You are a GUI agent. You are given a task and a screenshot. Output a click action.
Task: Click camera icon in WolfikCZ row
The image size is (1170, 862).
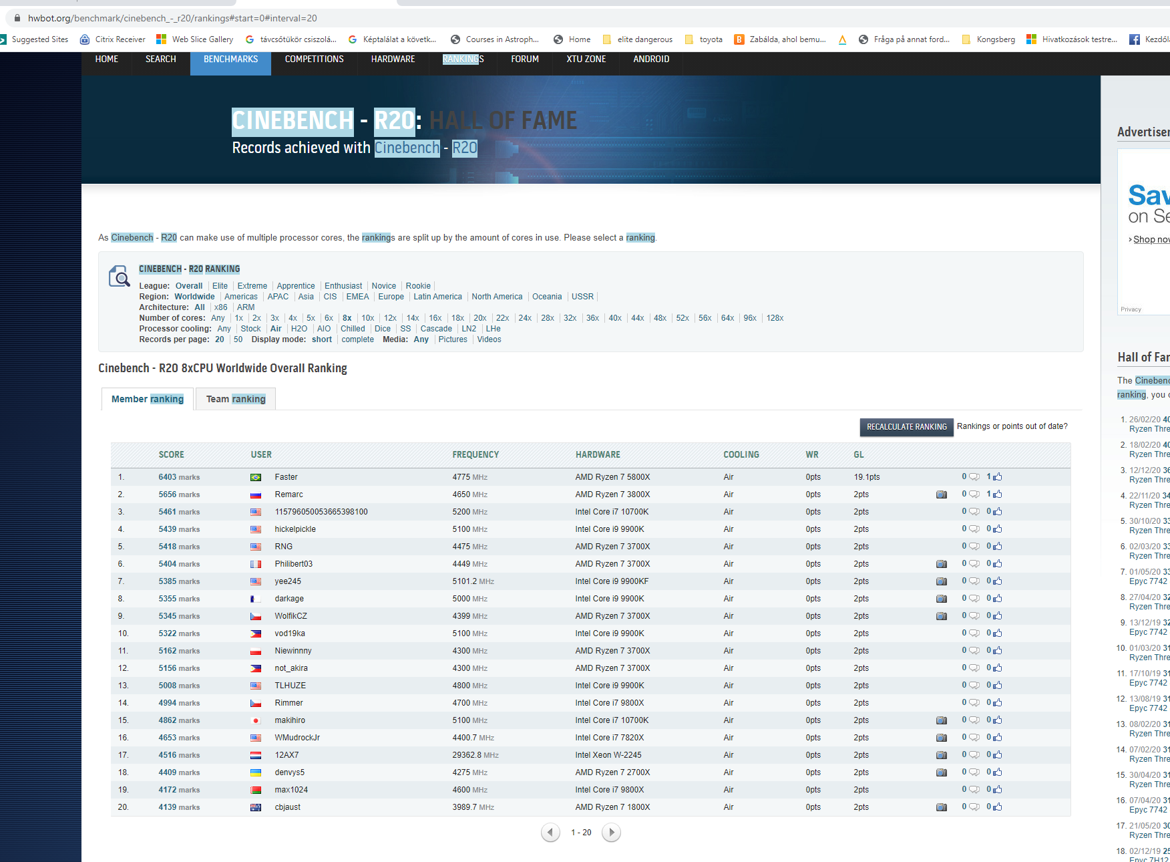click(942, 616)
